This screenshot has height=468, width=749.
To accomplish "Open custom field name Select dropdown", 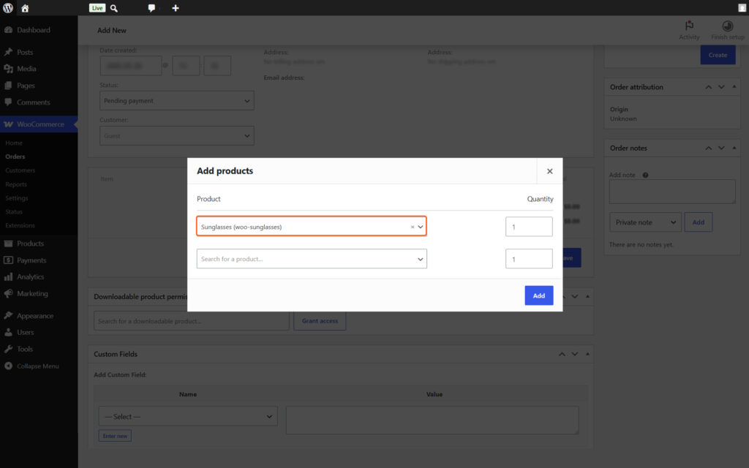I will point(188,416).
